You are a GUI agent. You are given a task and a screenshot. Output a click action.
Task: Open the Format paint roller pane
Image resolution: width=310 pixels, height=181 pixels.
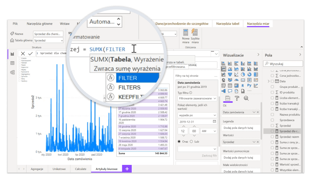pos(237,98)
